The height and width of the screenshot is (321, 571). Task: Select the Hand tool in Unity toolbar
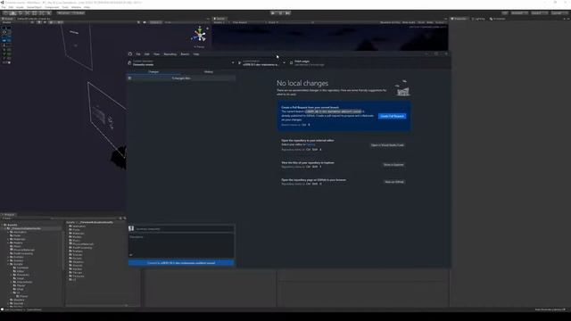point(5,13)
